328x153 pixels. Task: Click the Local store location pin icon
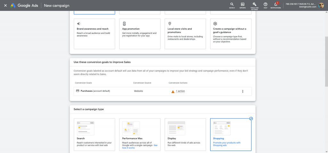click(170, 24)
